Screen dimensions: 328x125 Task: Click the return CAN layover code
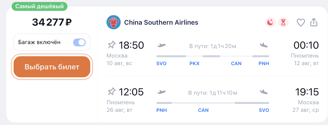203,110
